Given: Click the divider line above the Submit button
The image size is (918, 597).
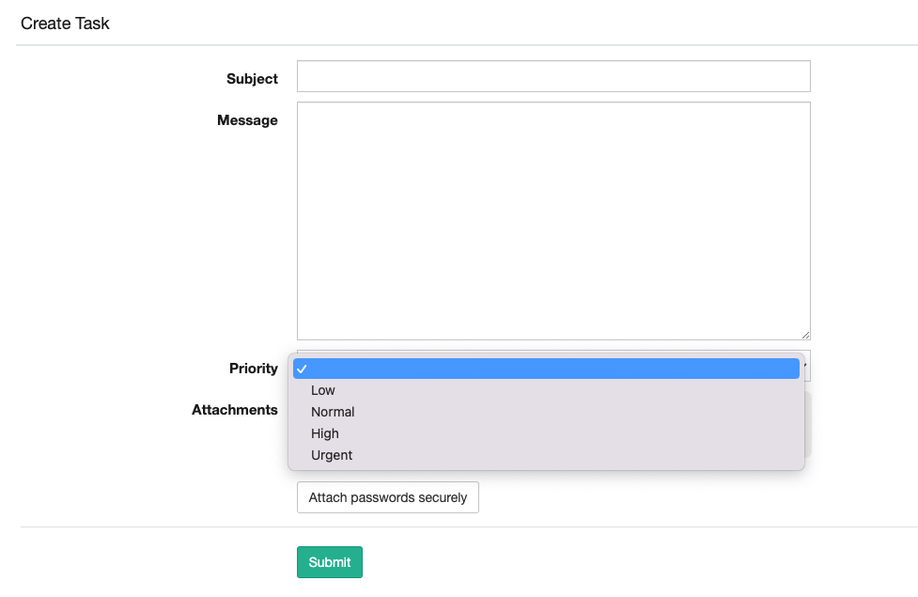Looking at the screenshot, I should (470, 526).
